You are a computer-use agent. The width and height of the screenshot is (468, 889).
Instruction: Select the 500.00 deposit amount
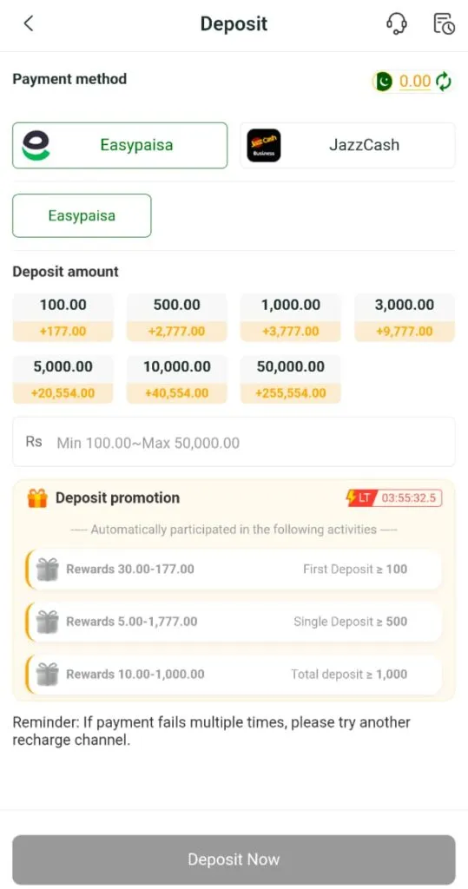point(177,318)
